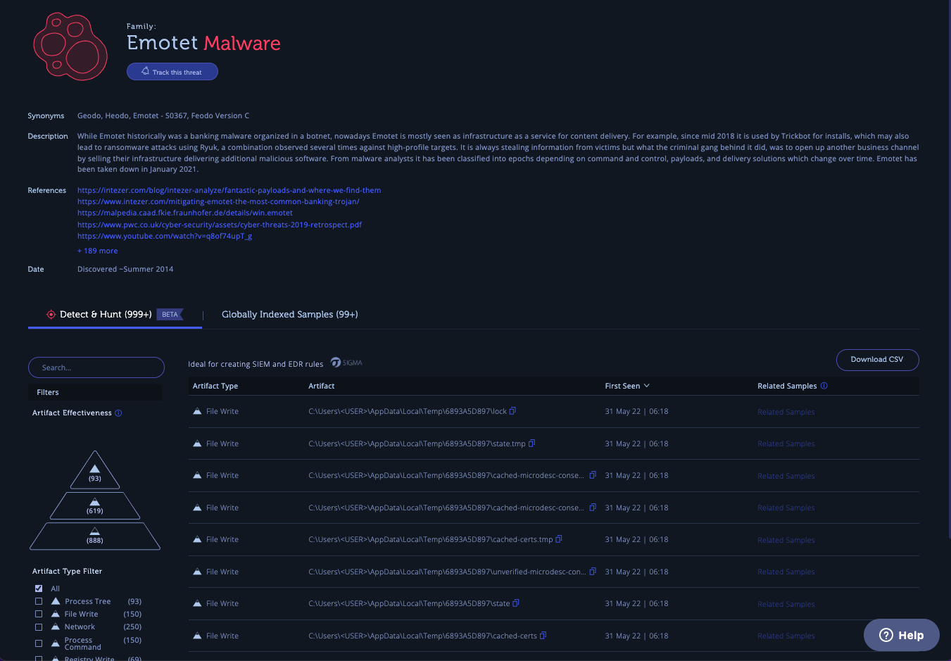Screen dimensions: 951x661
Task: Click the copy icon beside cached-certs.tmp
Action: 559,538
